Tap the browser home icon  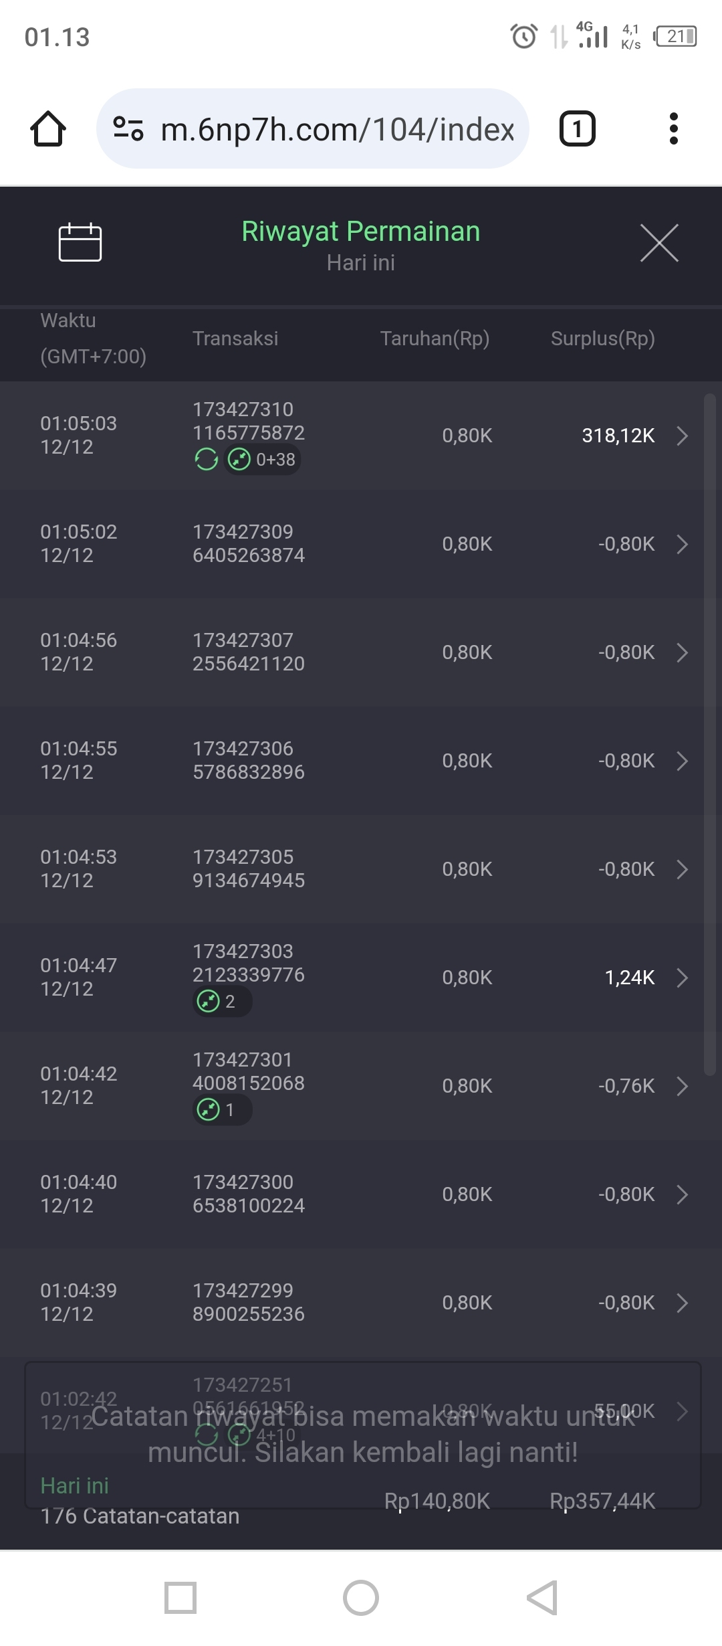48,128
